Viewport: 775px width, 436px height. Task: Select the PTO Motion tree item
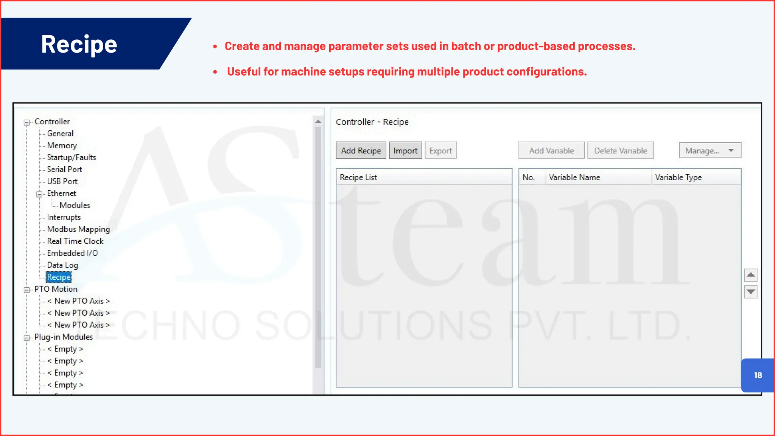click(x=56, y=289)
